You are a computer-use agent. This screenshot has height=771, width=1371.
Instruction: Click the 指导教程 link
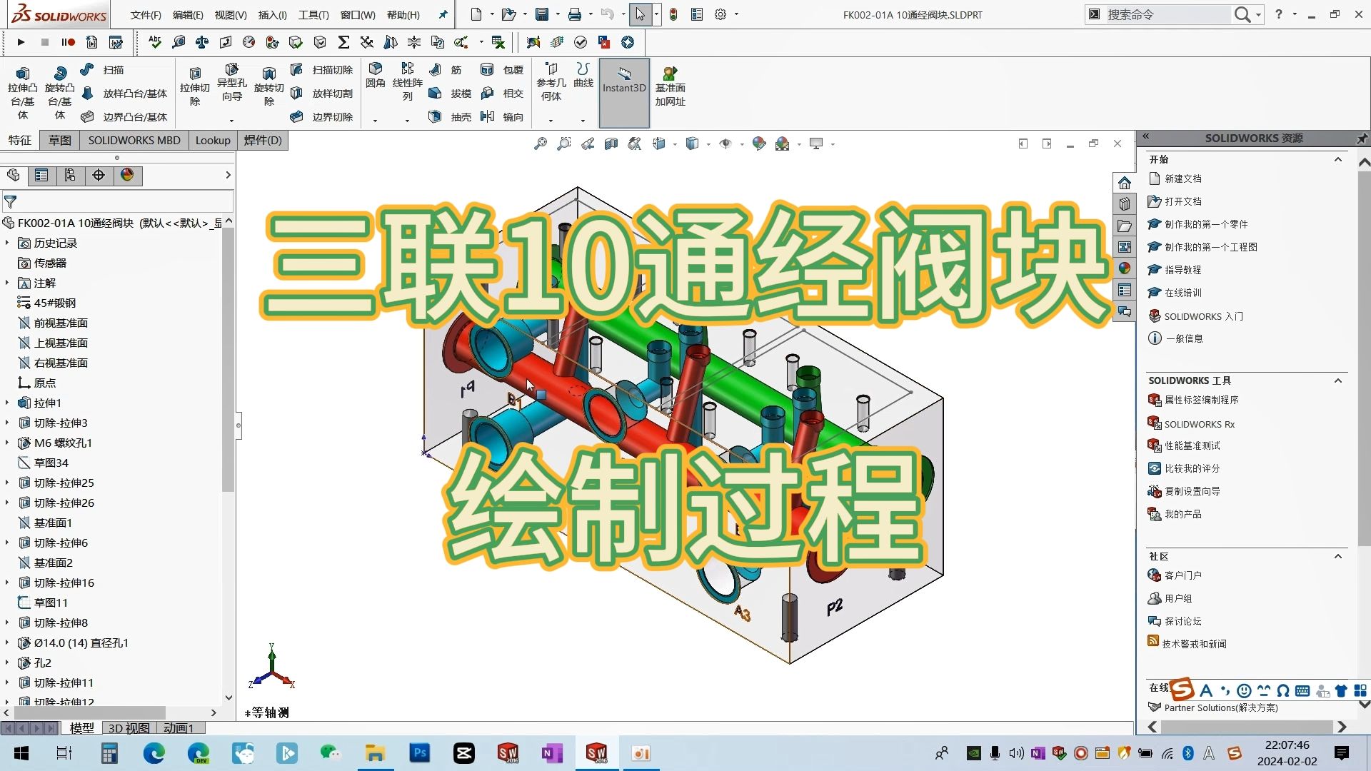point(1183,270)
